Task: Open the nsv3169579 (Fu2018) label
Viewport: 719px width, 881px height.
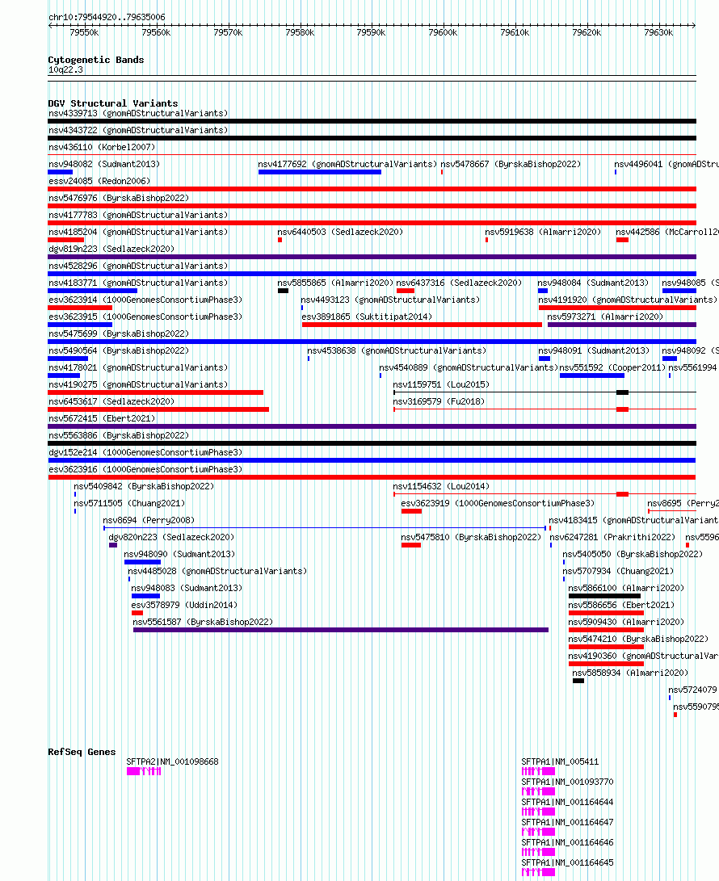Action: [439, 401]
